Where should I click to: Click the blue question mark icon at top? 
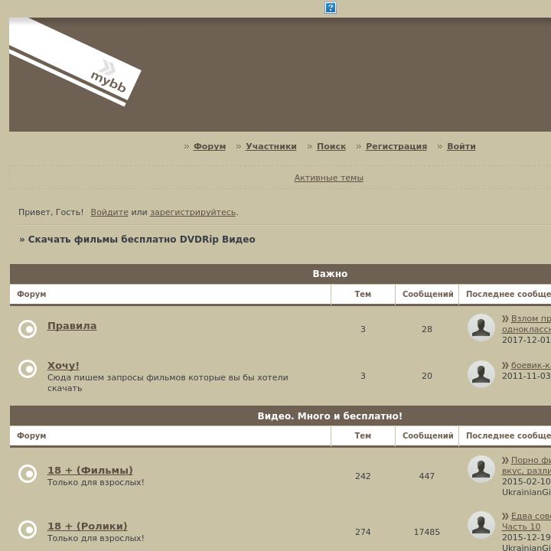pos(331,8)
